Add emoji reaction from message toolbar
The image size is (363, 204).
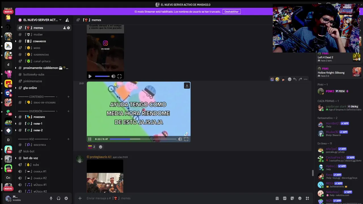[290, 79]
